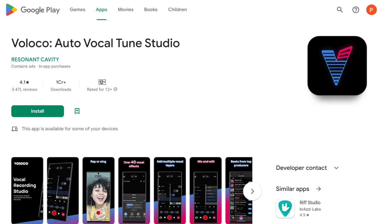Open the Rated for 12+ info icon
381x224 pixels.
pos(115,89)
